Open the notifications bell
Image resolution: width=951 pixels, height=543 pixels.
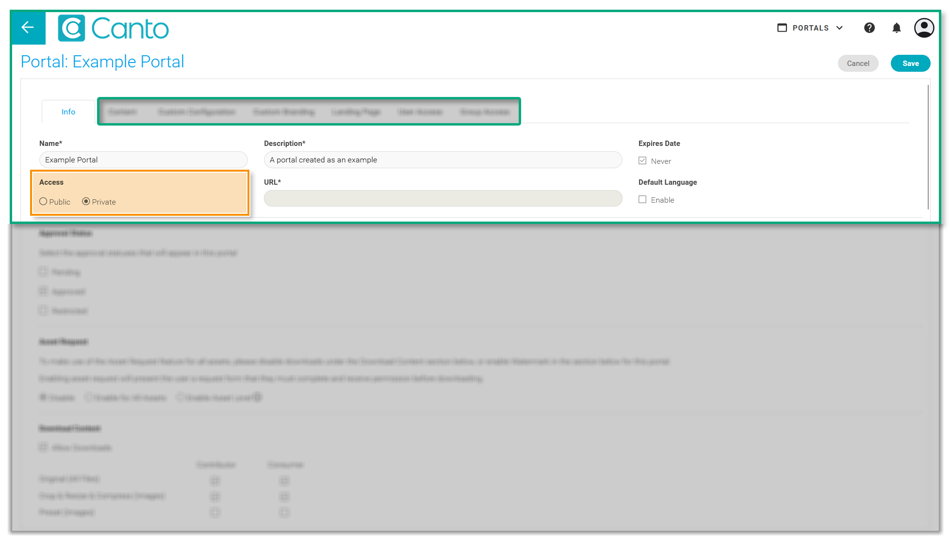point(896,28)
